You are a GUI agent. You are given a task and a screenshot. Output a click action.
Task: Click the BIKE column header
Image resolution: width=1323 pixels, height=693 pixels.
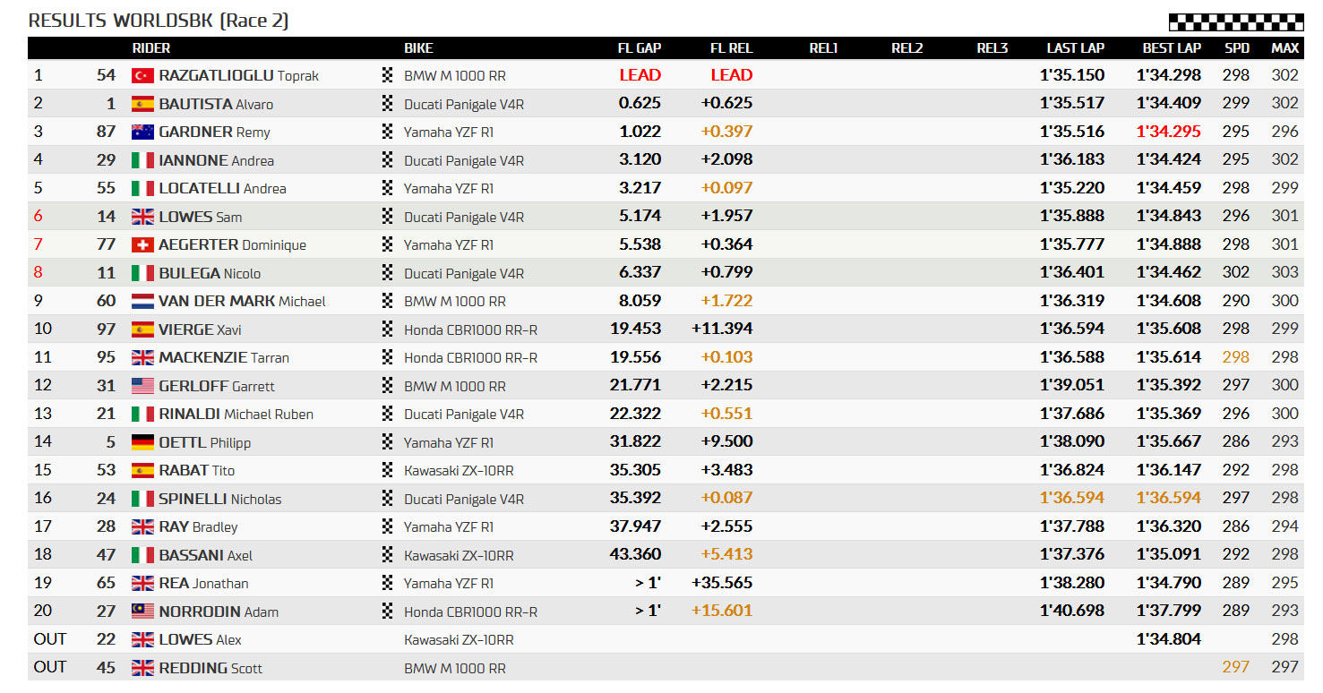tap(419, 48)
